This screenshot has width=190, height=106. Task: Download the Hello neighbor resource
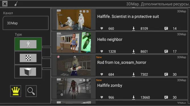pos(134,51)
